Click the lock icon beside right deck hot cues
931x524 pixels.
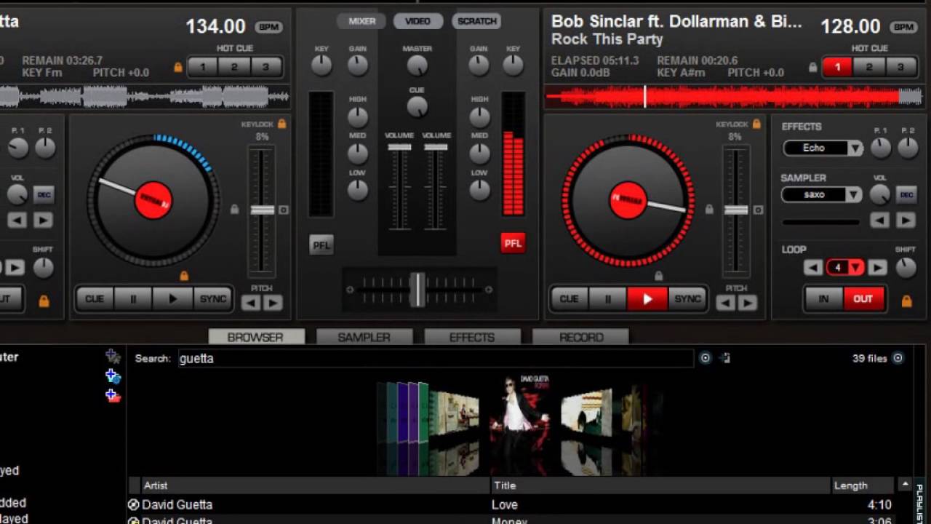[x=813, y=68]
